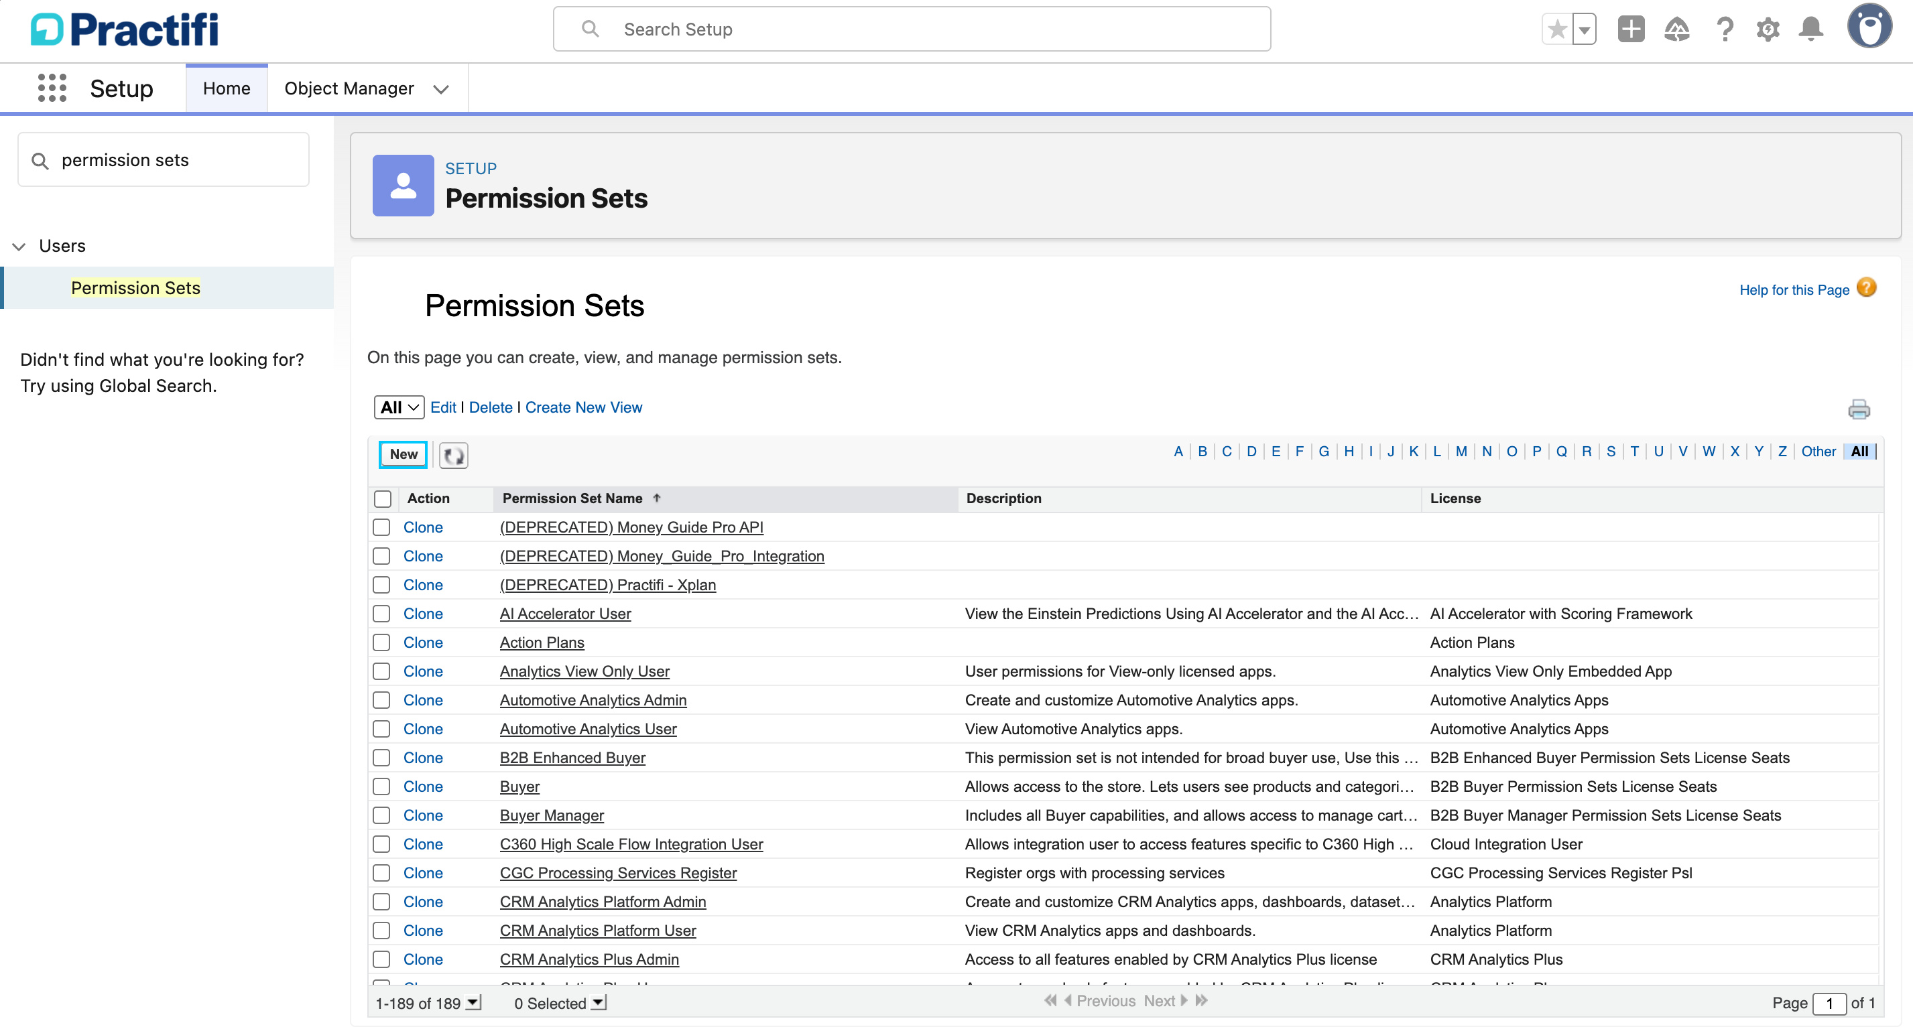Select Permission Sets in the sidebar

click(x=136, y=288)
